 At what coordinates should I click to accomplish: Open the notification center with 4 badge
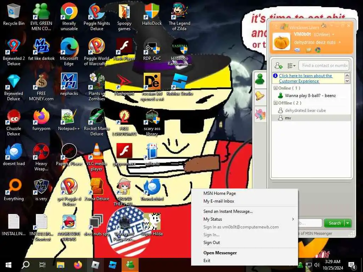352,265
